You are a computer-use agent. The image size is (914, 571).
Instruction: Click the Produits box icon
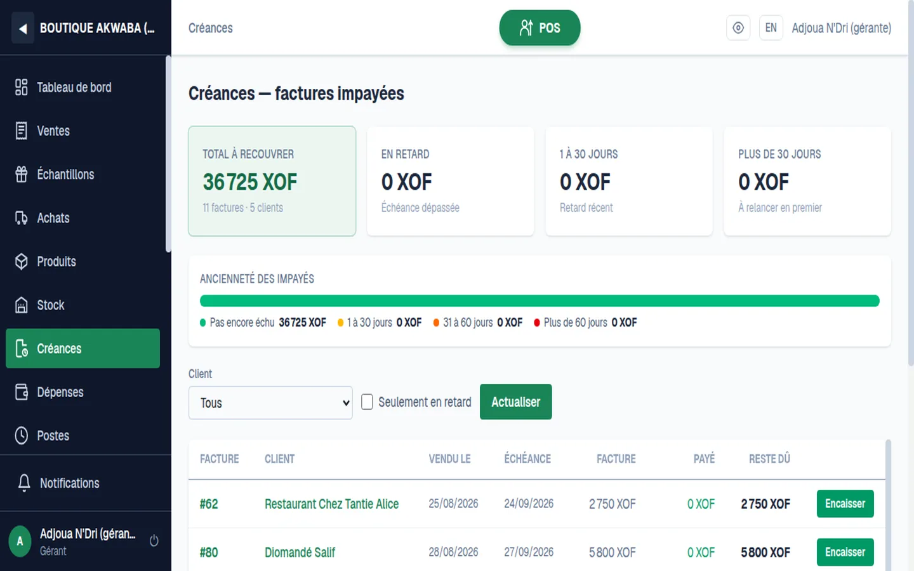[22, 261]
